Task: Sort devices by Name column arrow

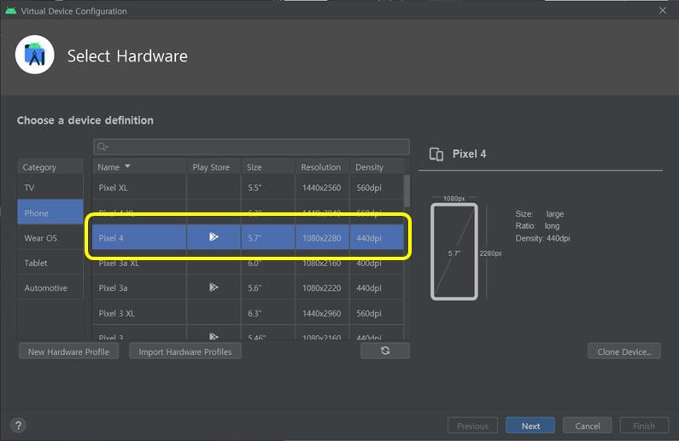Action: pos(127,166)
